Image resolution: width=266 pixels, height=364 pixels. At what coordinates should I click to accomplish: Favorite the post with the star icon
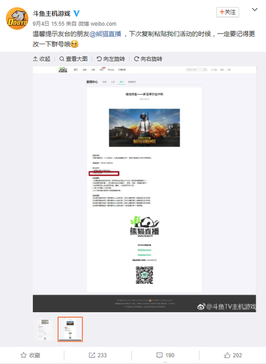click(30, 355)
